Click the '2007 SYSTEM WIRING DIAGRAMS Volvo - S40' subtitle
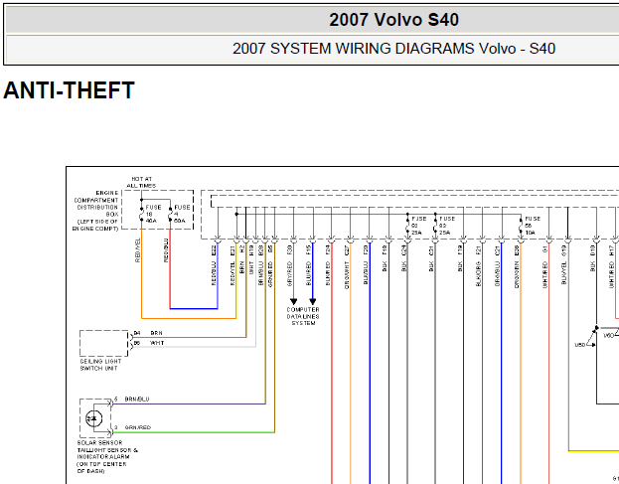 click(393, 49)
